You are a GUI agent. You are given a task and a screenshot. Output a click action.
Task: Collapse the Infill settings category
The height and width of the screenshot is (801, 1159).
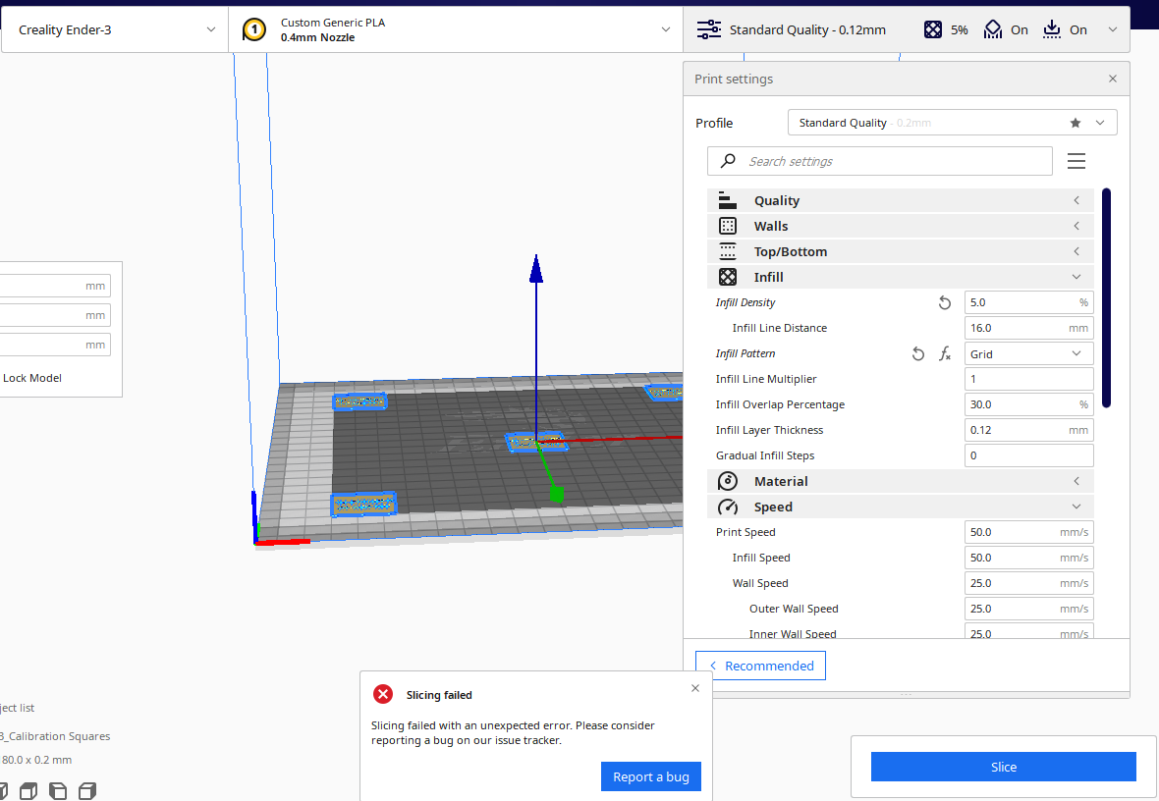[x=901, y=277]
